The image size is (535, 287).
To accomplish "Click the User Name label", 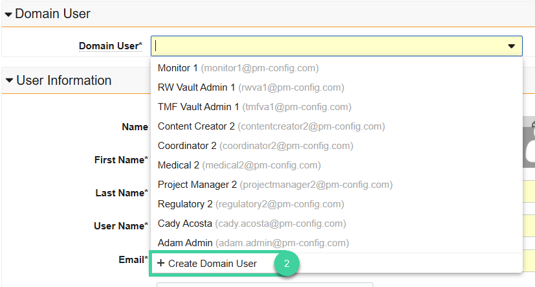I will 121,226.
